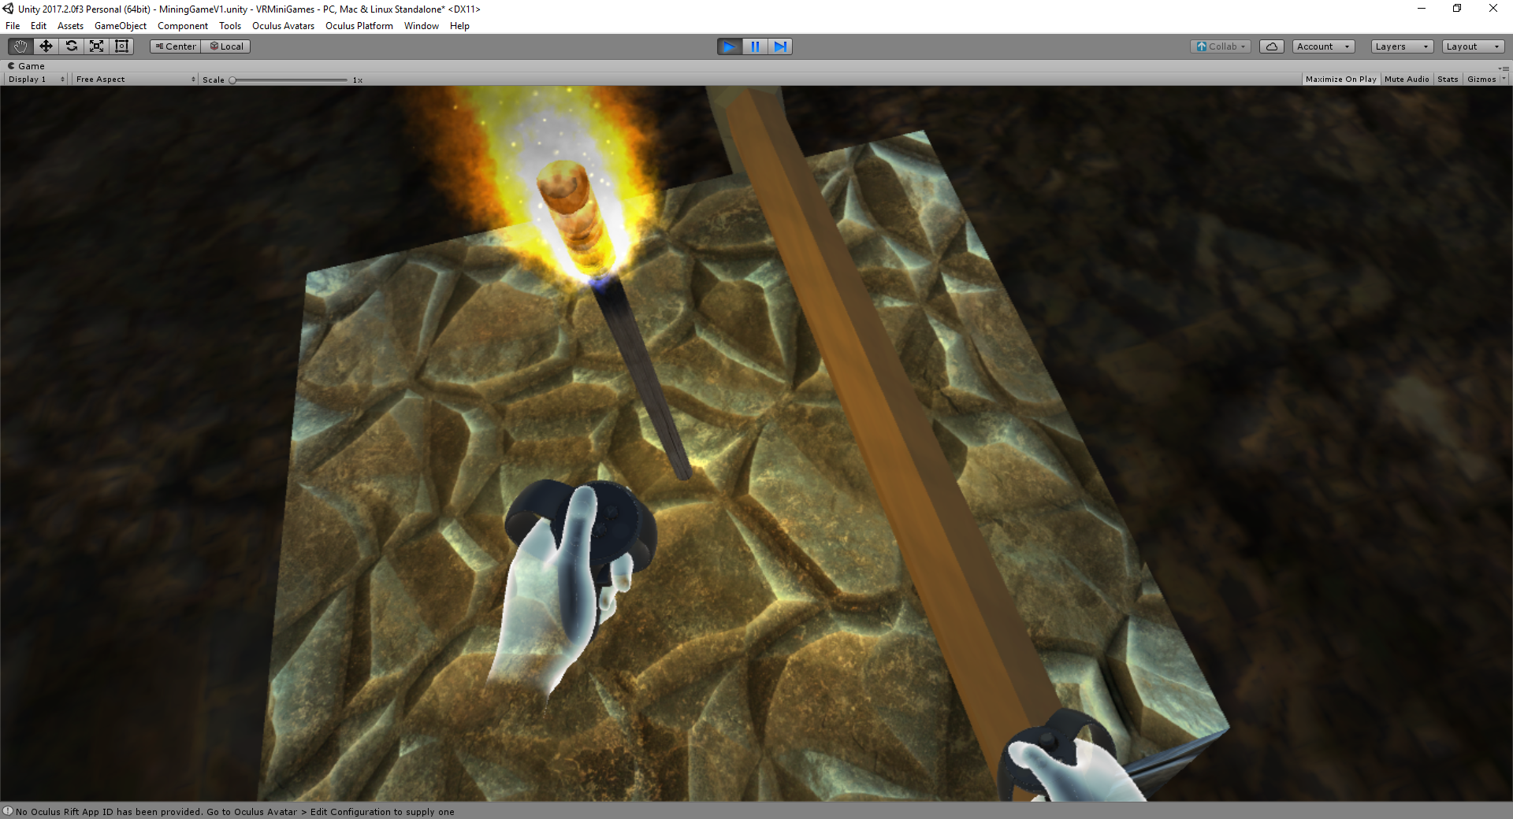Open the cloud services icon
This screenshot has width=1513, height=819.
[x=1271, y=46]
